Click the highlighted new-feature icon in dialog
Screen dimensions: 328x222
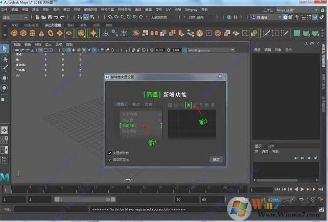(x=189, y=105)
